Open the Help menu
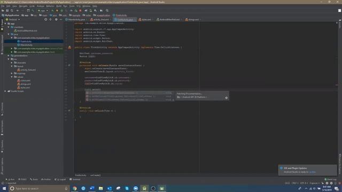 (x=95, y=6)
